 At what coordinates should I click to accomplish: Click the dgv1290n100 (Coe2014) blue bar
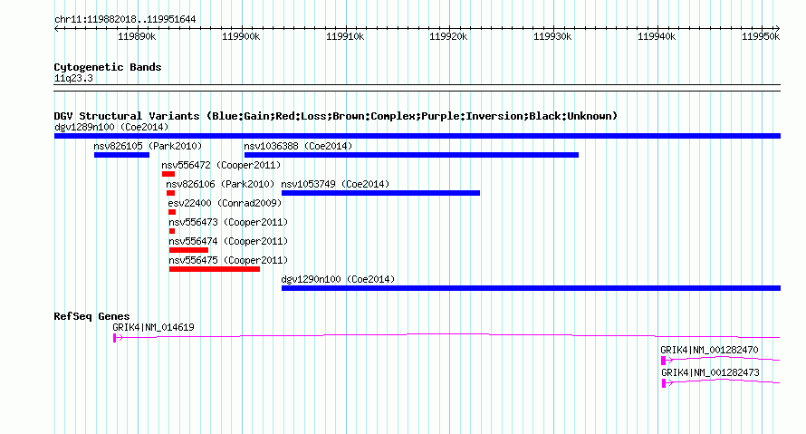531,288
